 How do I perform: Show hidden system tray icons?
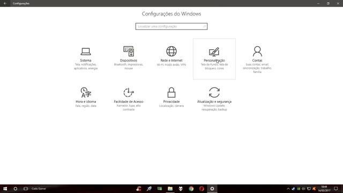tap(288, 189)
